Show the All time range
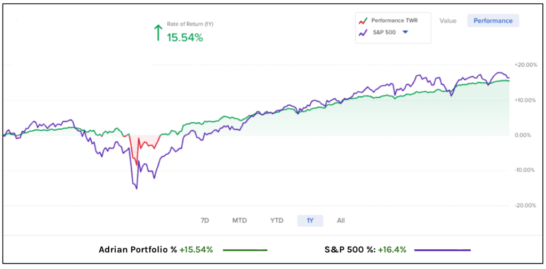The image size is (546, 269). coord(341,220)
